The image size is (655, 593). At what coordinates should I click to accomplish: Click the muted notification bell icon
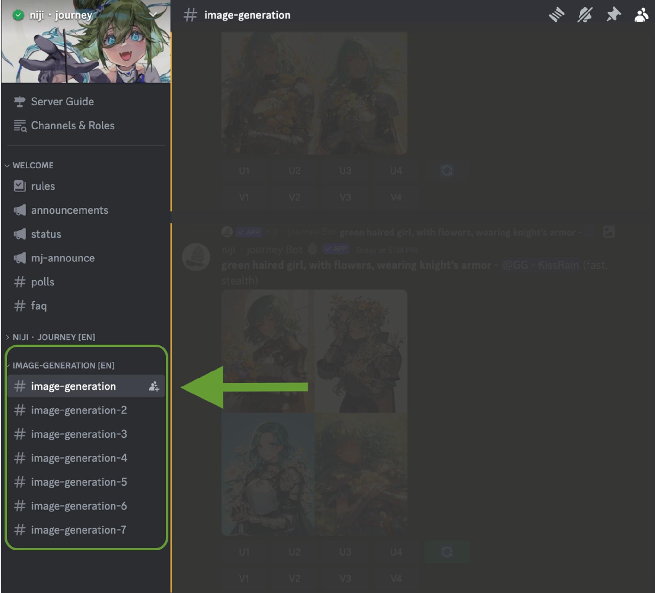coord(585,15)
